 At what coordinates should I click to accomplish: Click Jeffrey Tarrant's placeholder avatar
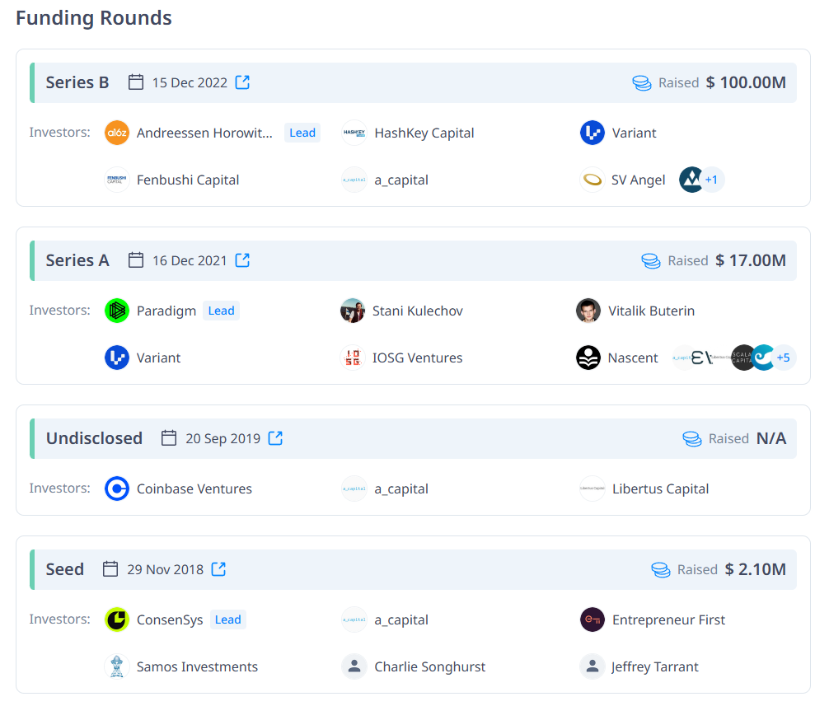point(592,666)
